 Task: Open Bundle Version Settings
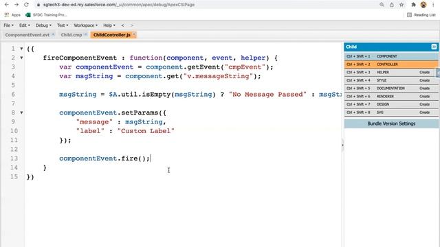pos(391,123)
